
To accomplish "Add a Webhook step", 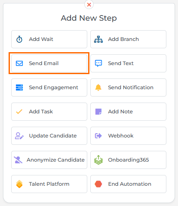I will [x=128, y=136].
